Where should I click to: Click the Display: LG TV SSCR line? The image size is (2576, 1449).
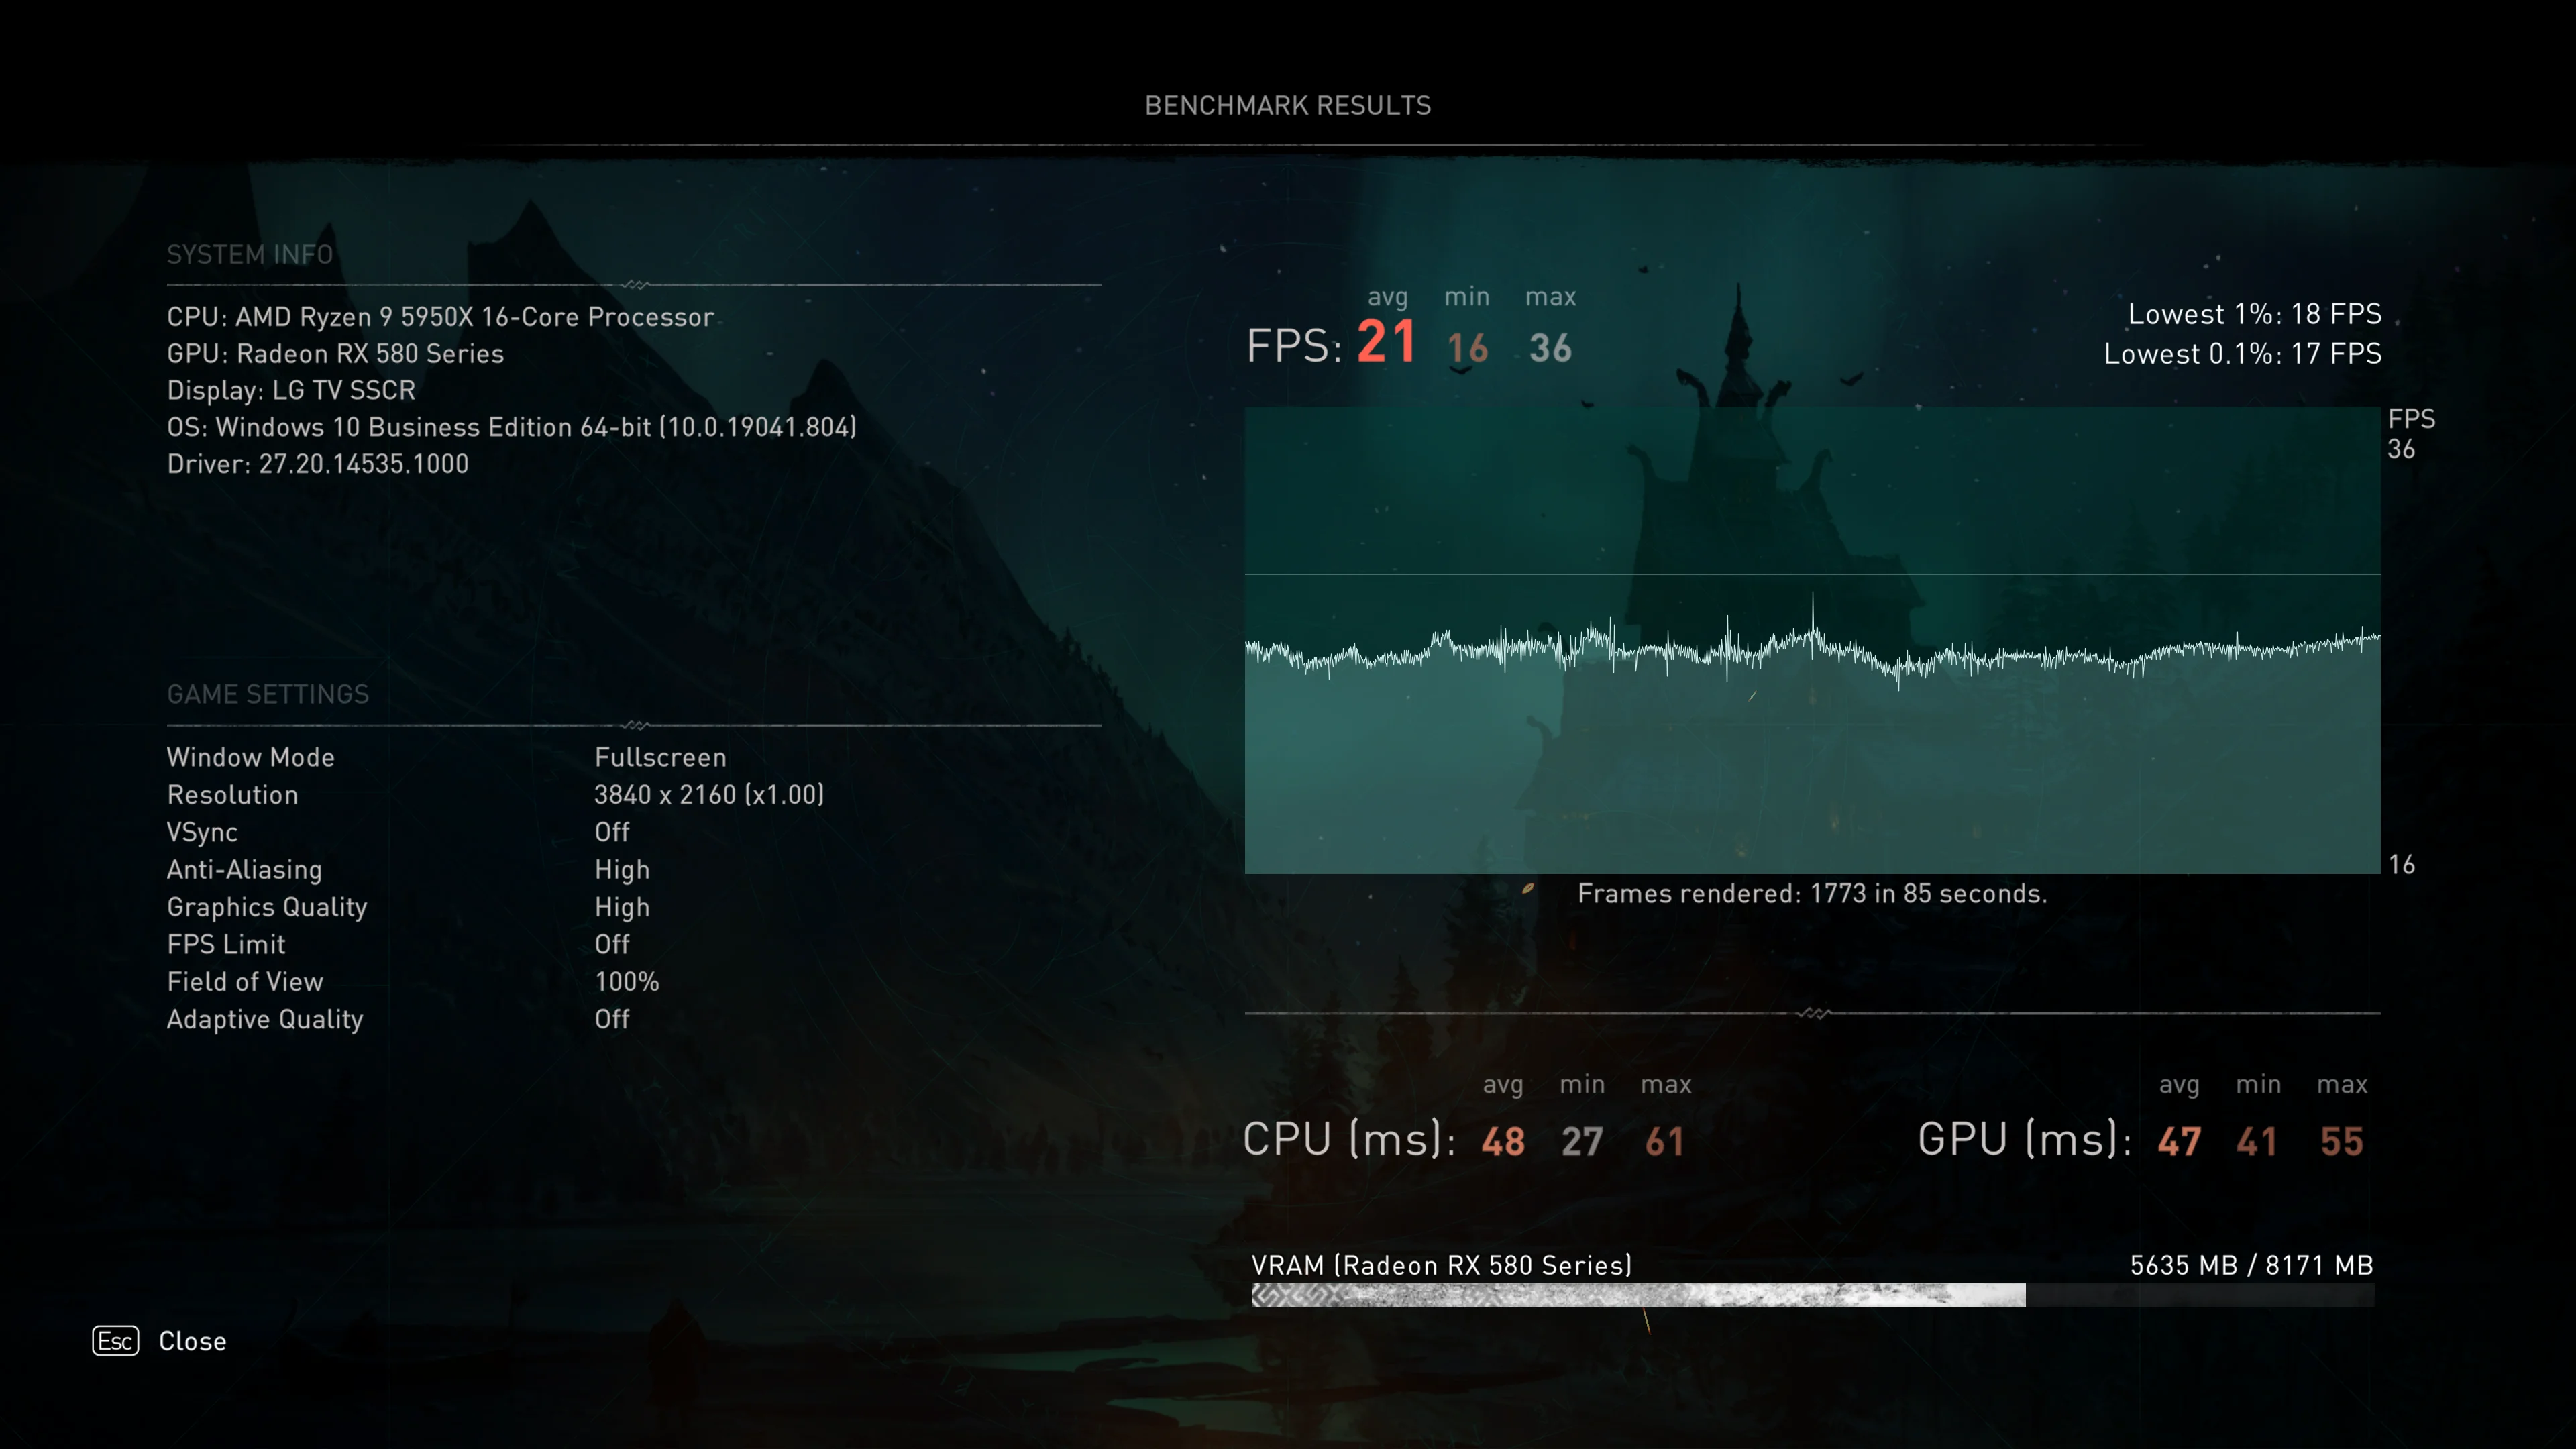pyautogui.click(x=291, y=390)
